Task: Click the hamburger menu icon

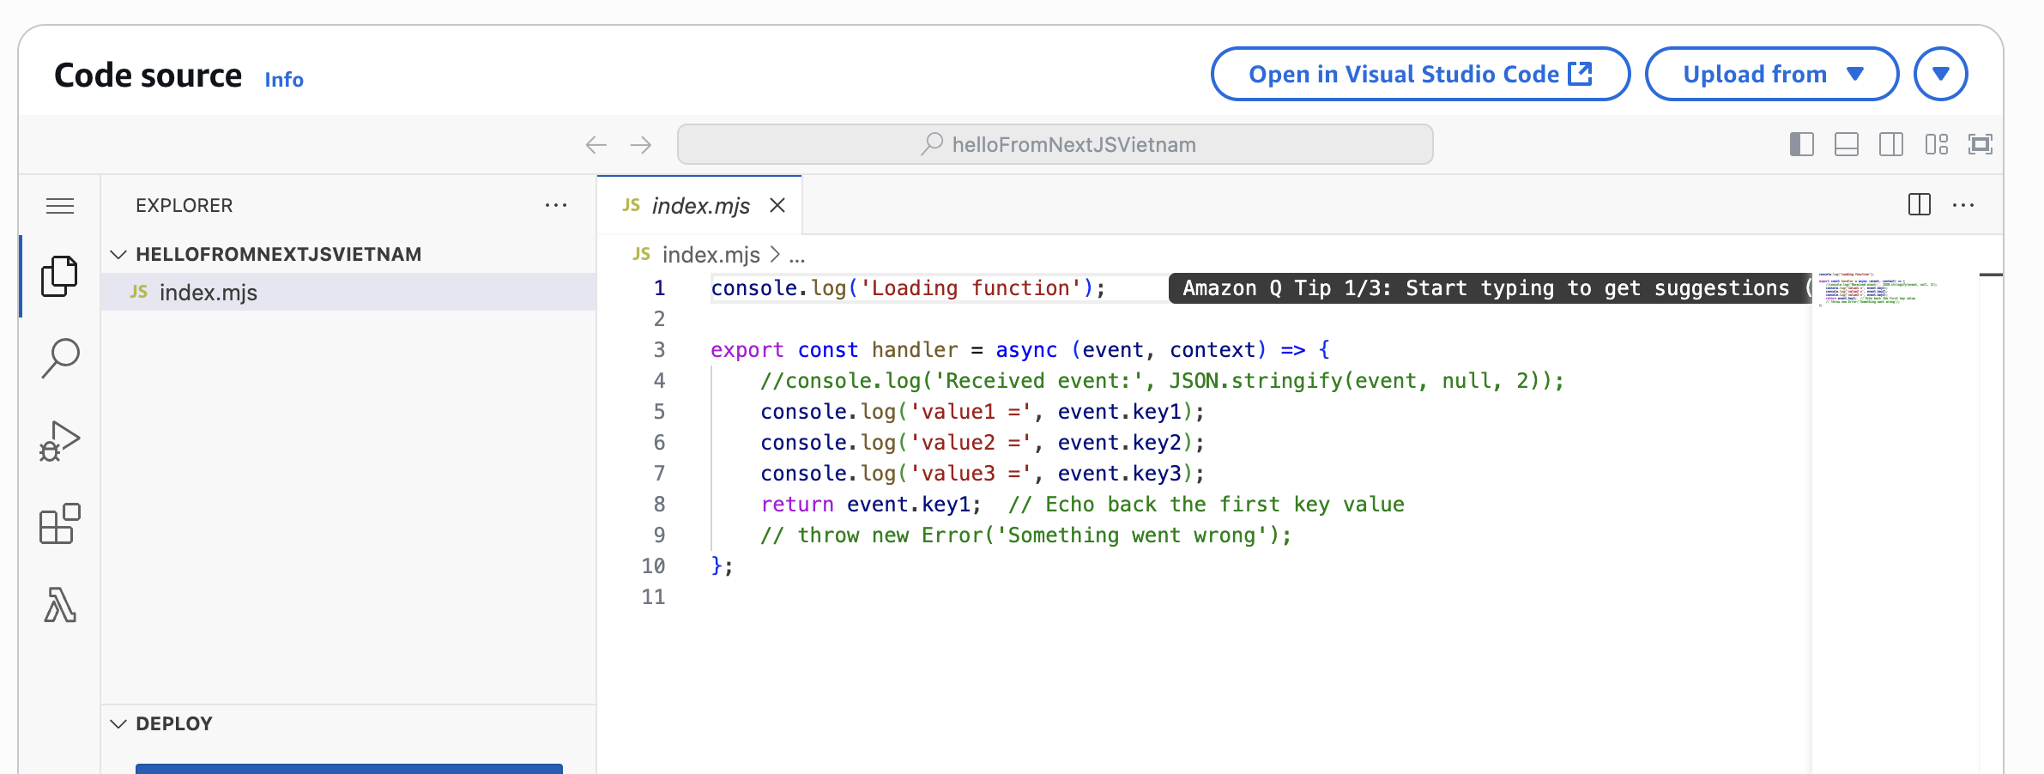Action: pos(59,206)
